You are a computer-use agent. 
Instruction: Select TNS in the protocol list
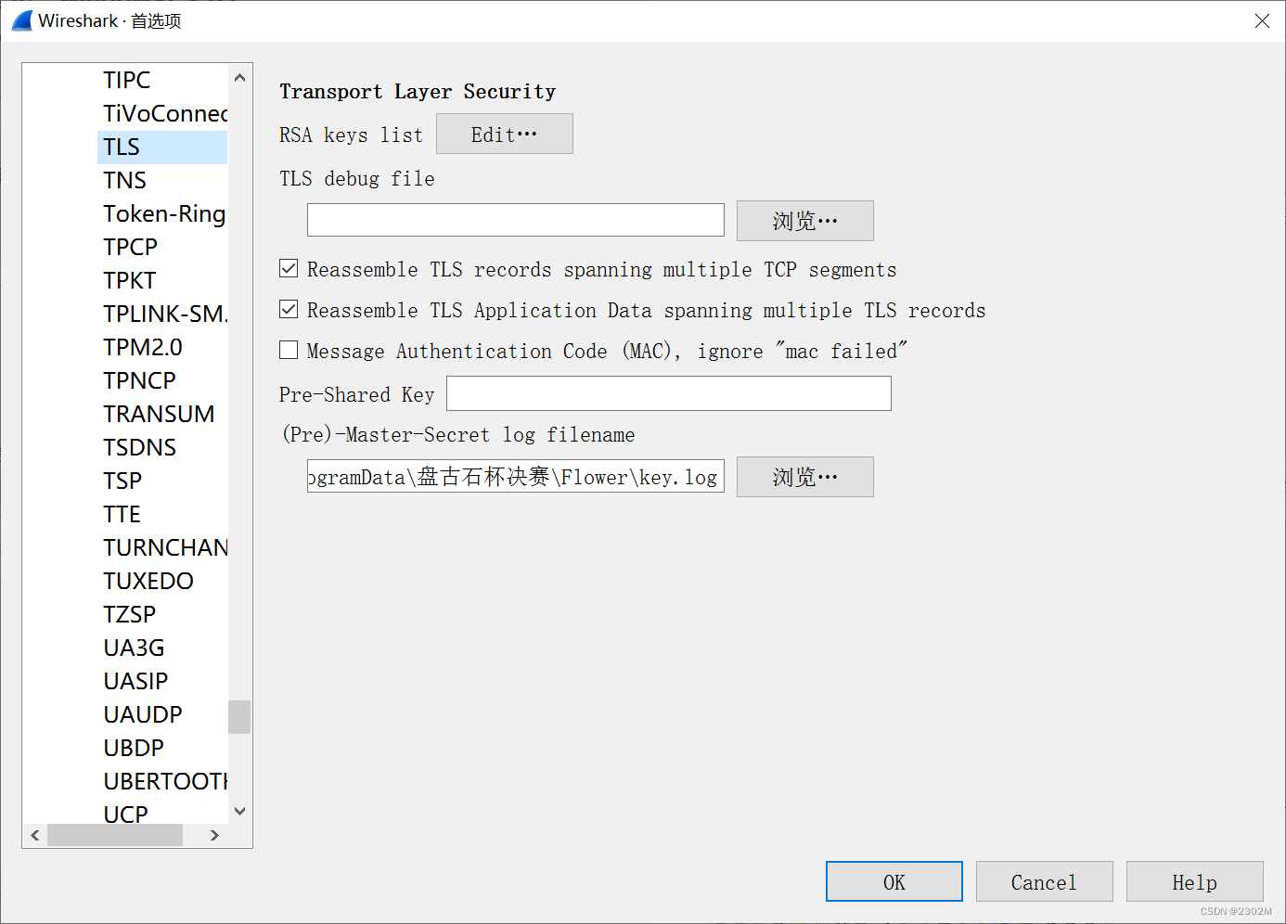tap(162, 181)
